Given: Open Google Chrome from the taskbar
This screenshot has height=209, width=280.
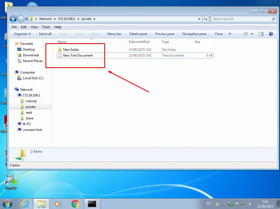Looking at the screenshot, I should tap(75, 204).
